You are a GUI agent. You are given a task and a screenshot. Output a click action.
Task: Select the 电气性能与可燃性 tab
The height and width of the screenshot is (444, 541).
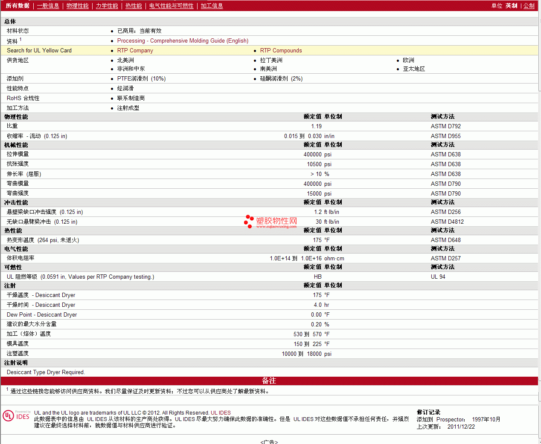pyautogui.click(x=171, y=6)
